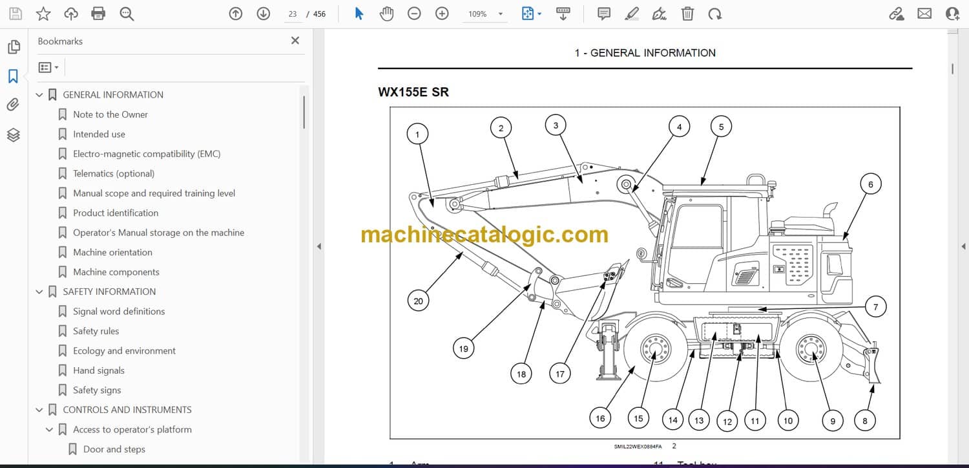Collapse the left navigation pane arrow
969x468 pixels.
click(318, 246)
